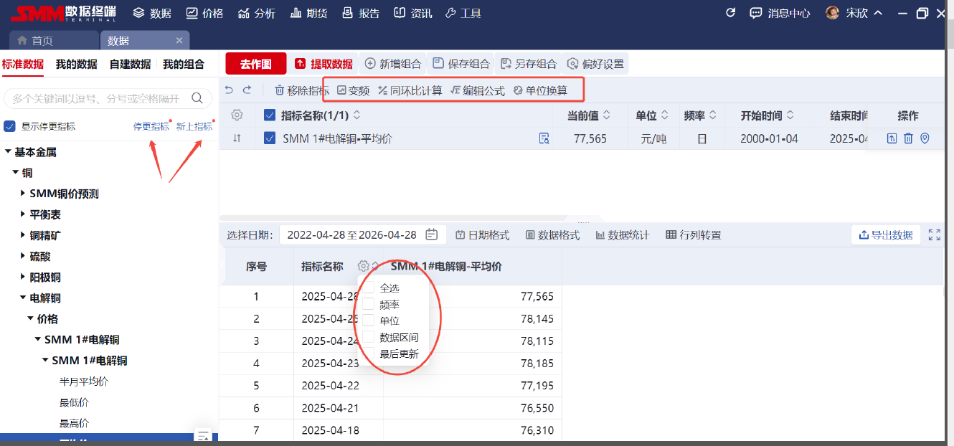Click the gear icon next to 指标名称 column

[363, 266]
